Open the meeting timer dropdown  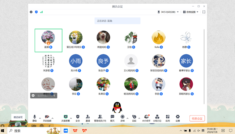pyautogui.click(x=168, y=12)
